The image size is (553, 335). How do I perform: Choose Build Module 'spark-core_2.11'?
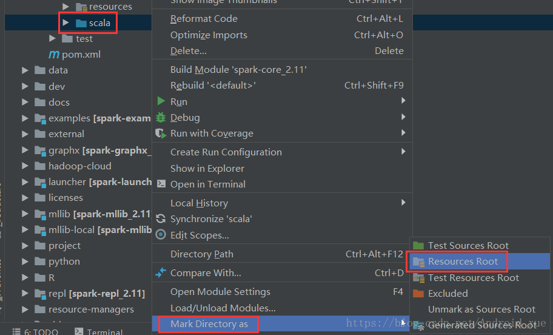(x=282, y=70)
